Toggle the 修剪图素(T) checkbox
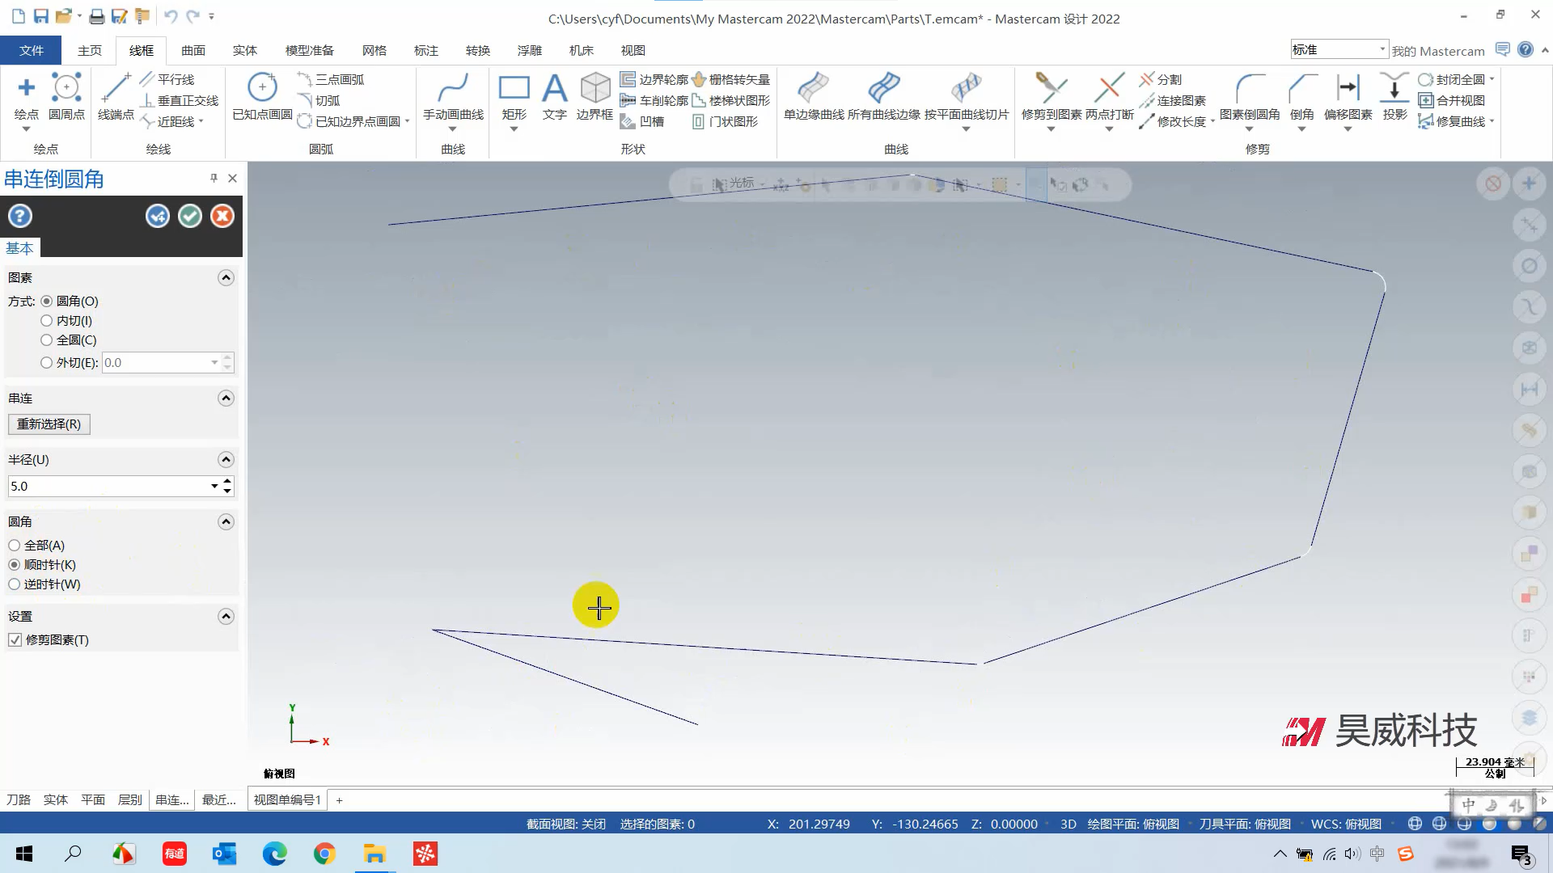This screenshot has height=873, width=1553. 15,640
